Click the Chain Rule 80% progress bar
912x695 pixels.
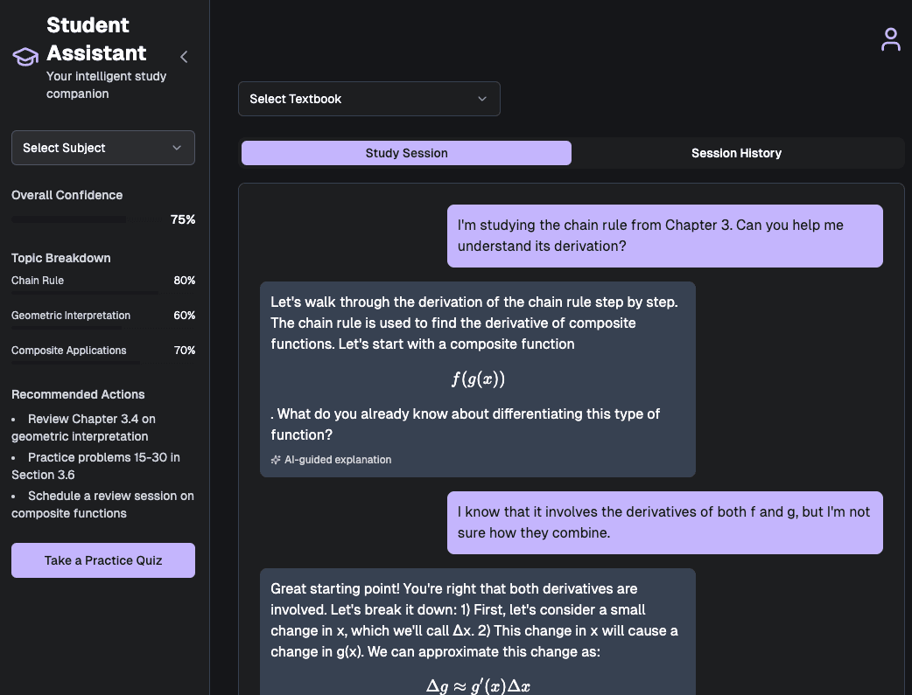79,294
